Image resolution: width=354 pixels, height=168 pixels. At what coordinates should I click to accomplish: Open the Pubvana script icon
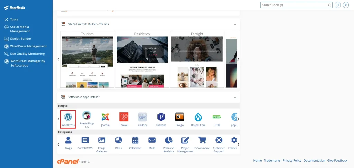pyautogui.click(x=161, y=120)
